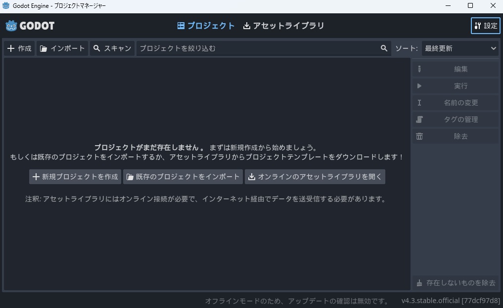The width and height of the screenshot is (503, 308).
Task: Switch to the プロジェクト tab
Action: tap(206, 26)
